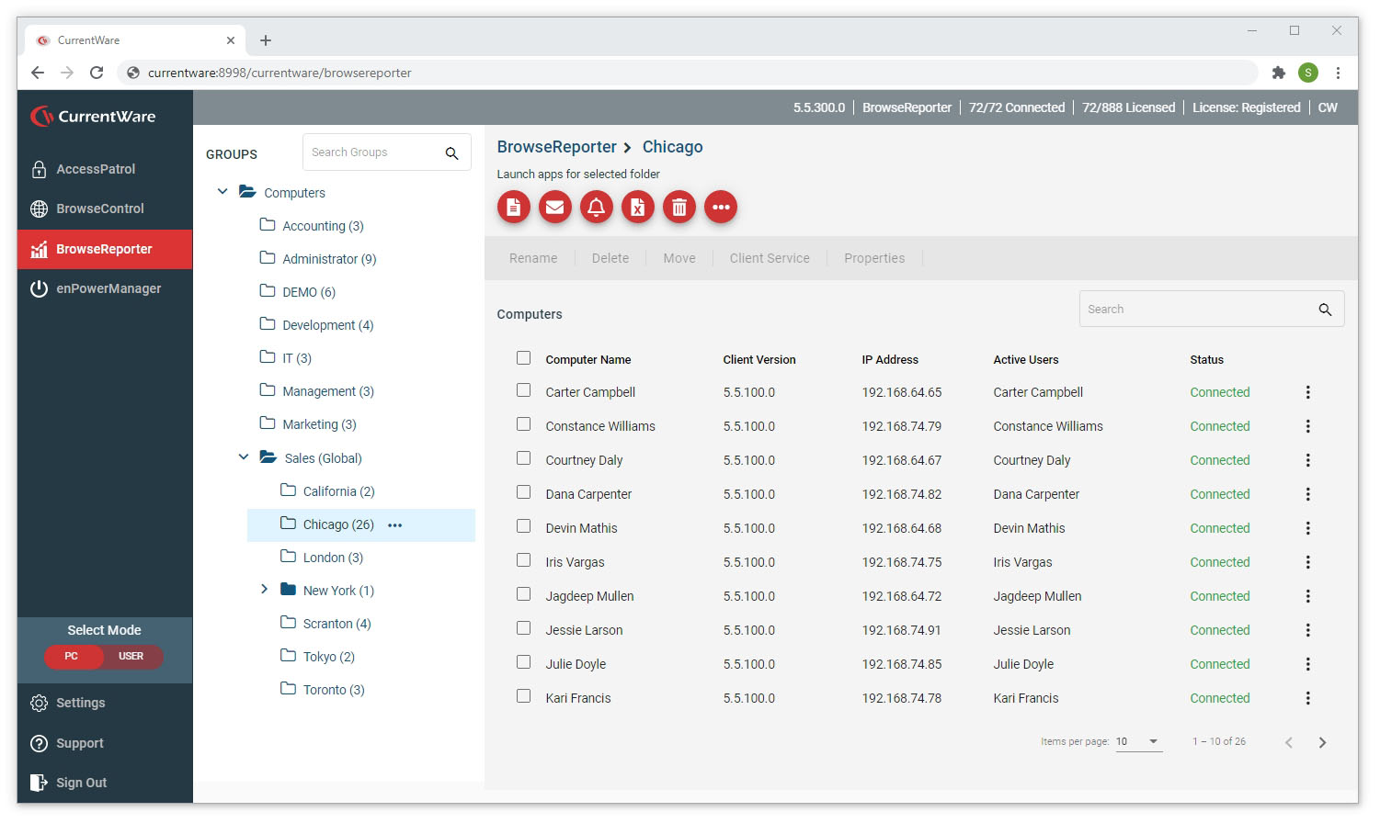Click the Delete menu item

pos(610,258)
